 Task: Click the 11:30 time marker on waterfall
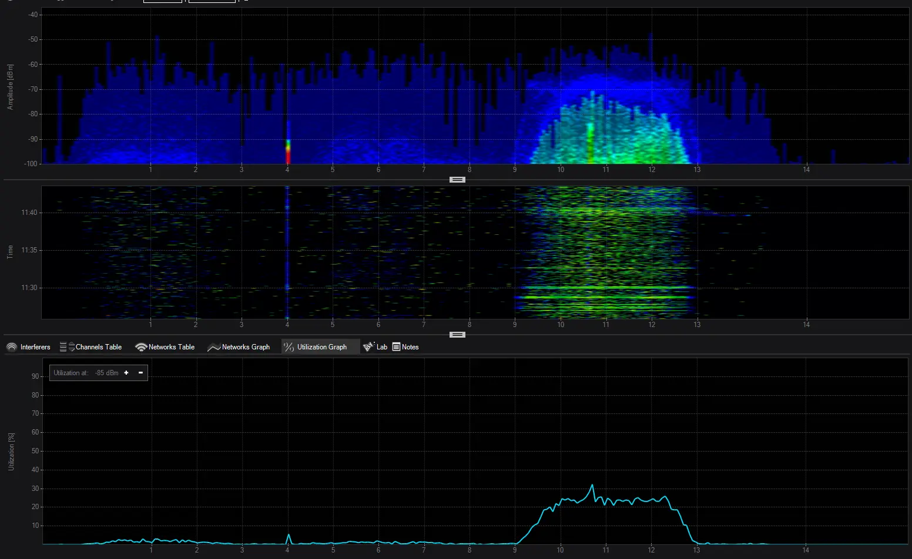[x=29, y=288]
